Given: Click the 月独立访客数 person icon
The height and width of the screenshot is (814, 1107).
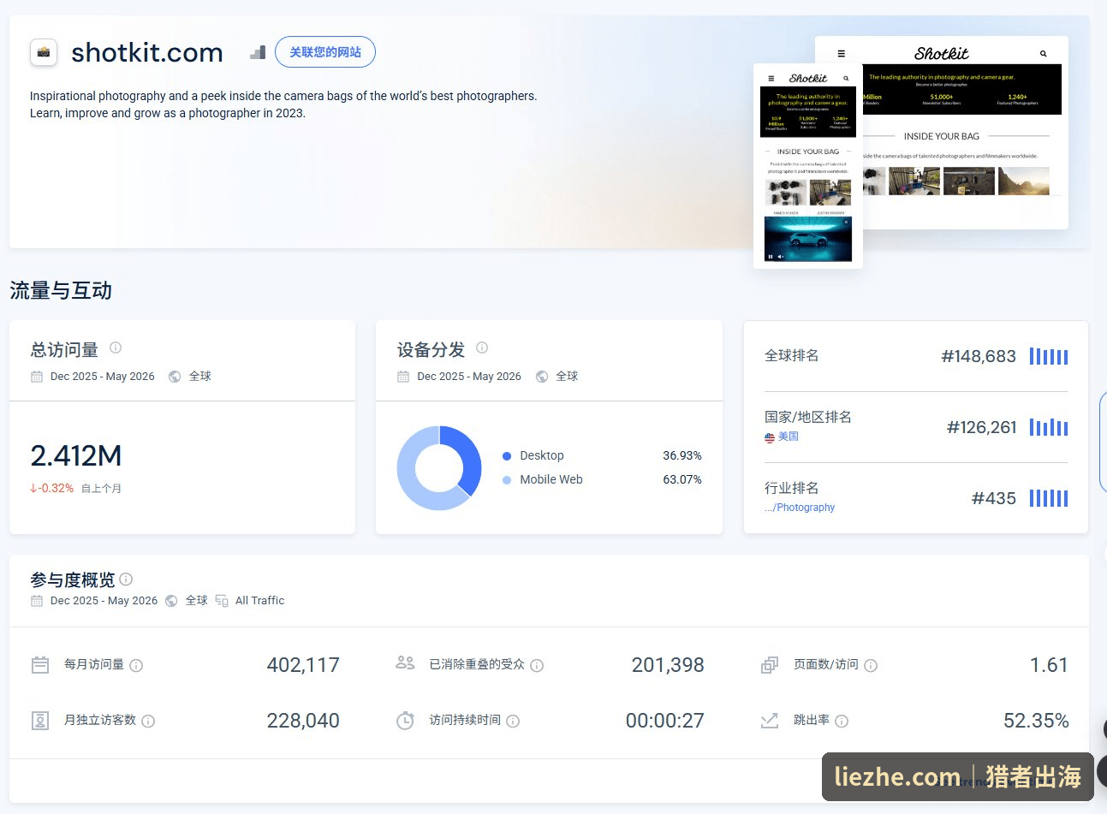Looking at the screenshot, I should [x=40, y=721].
